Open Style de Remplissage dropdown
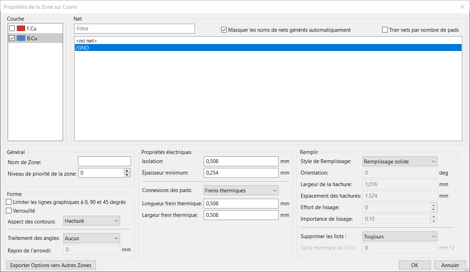Viewport: 470px width, 272px height. tap(400, 161)
